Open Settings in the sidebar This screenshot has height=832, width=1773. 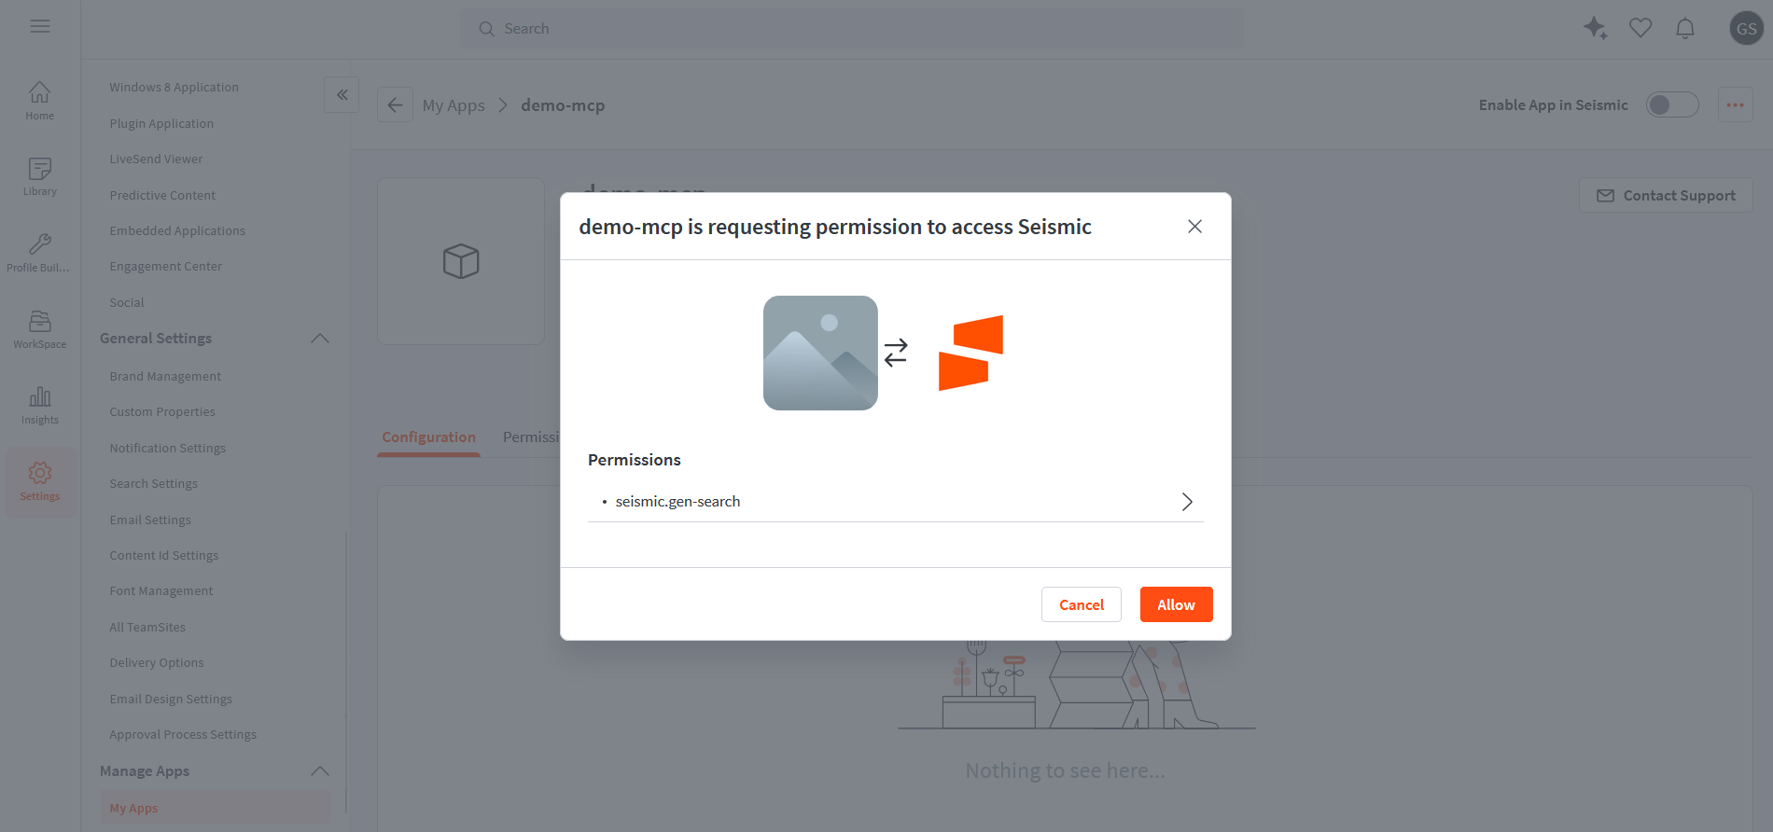(x=40, y=481)
